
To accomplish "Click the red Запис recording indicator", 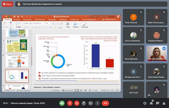I will (7, 4).
